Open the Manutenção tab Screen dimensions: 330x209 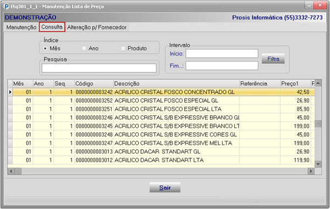coord(21,28)
